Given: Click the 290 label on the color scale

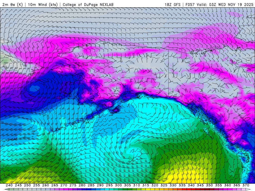Looking at the screenshot, I should click(x=100, y=185).
